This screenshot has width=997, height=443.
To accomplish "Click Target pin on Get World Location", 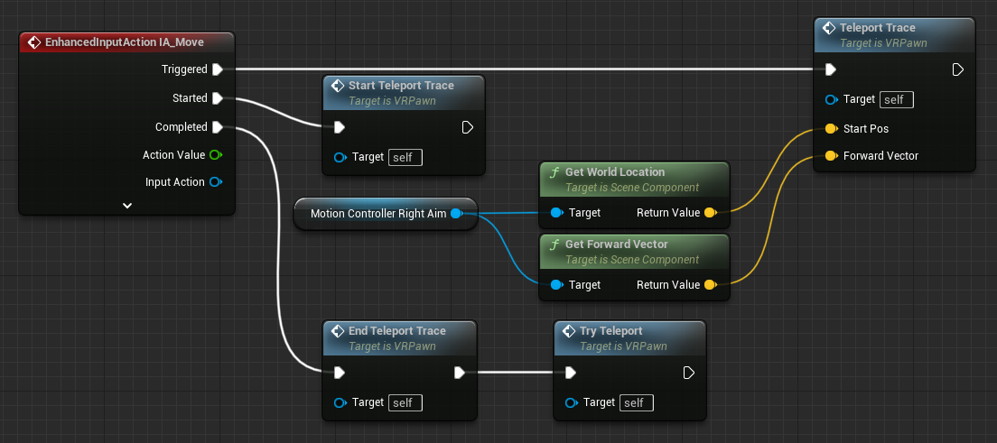I will [556, 213].
